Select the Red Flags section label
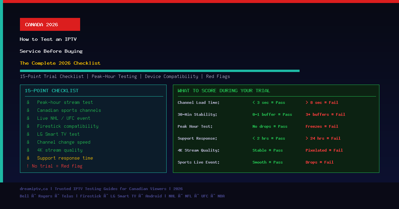This screenshot has height=209, width=399. point(218,77)
